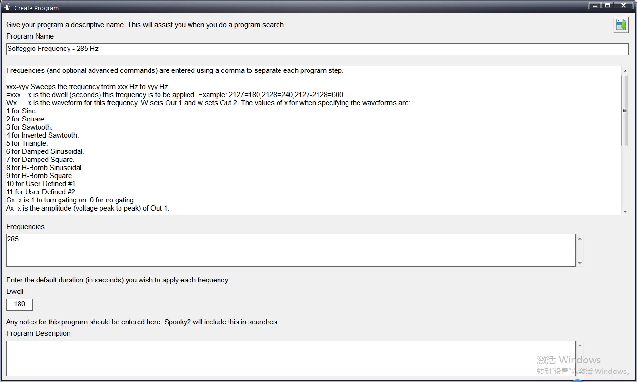Click the Program Description scroll-up arrow

[x=579, y=345]
